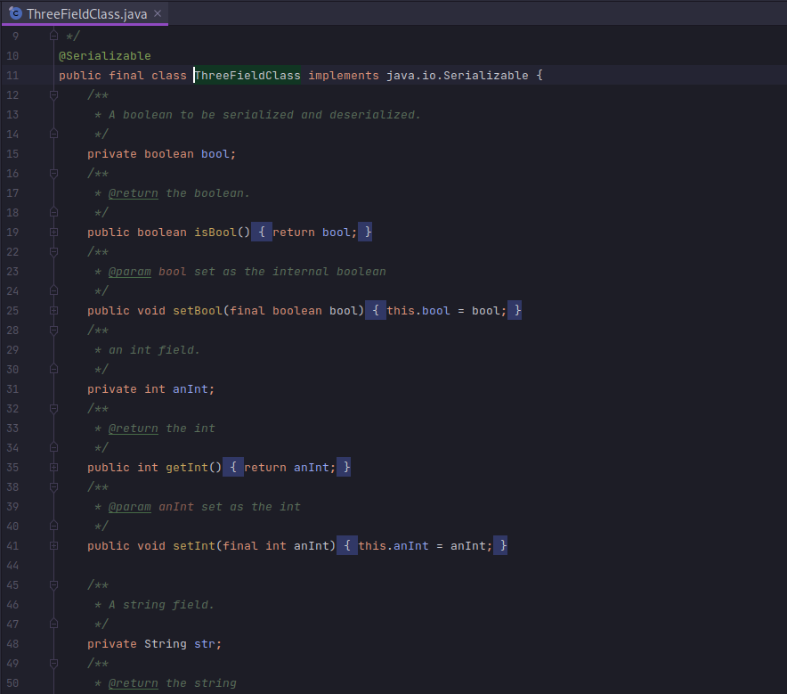
Task: Click the fold arrow next to line 22 javadoc
Action: click(x=53, y=251)
